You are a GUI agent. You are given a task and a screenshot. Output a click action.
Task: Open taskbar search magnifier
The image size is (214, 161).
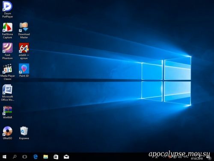pyautogui.click(x=15, y=157)
